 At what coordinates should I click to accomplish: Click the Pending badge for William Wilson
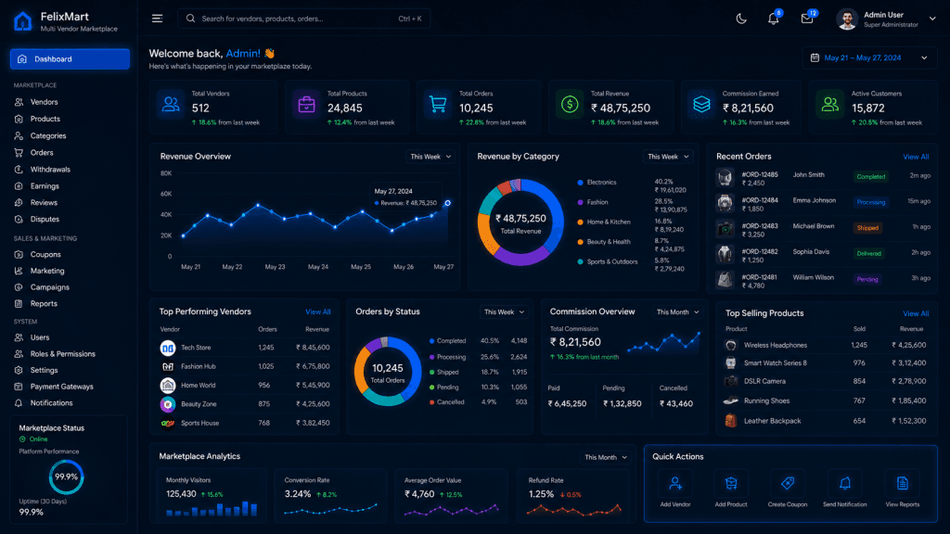pos(867,279)
